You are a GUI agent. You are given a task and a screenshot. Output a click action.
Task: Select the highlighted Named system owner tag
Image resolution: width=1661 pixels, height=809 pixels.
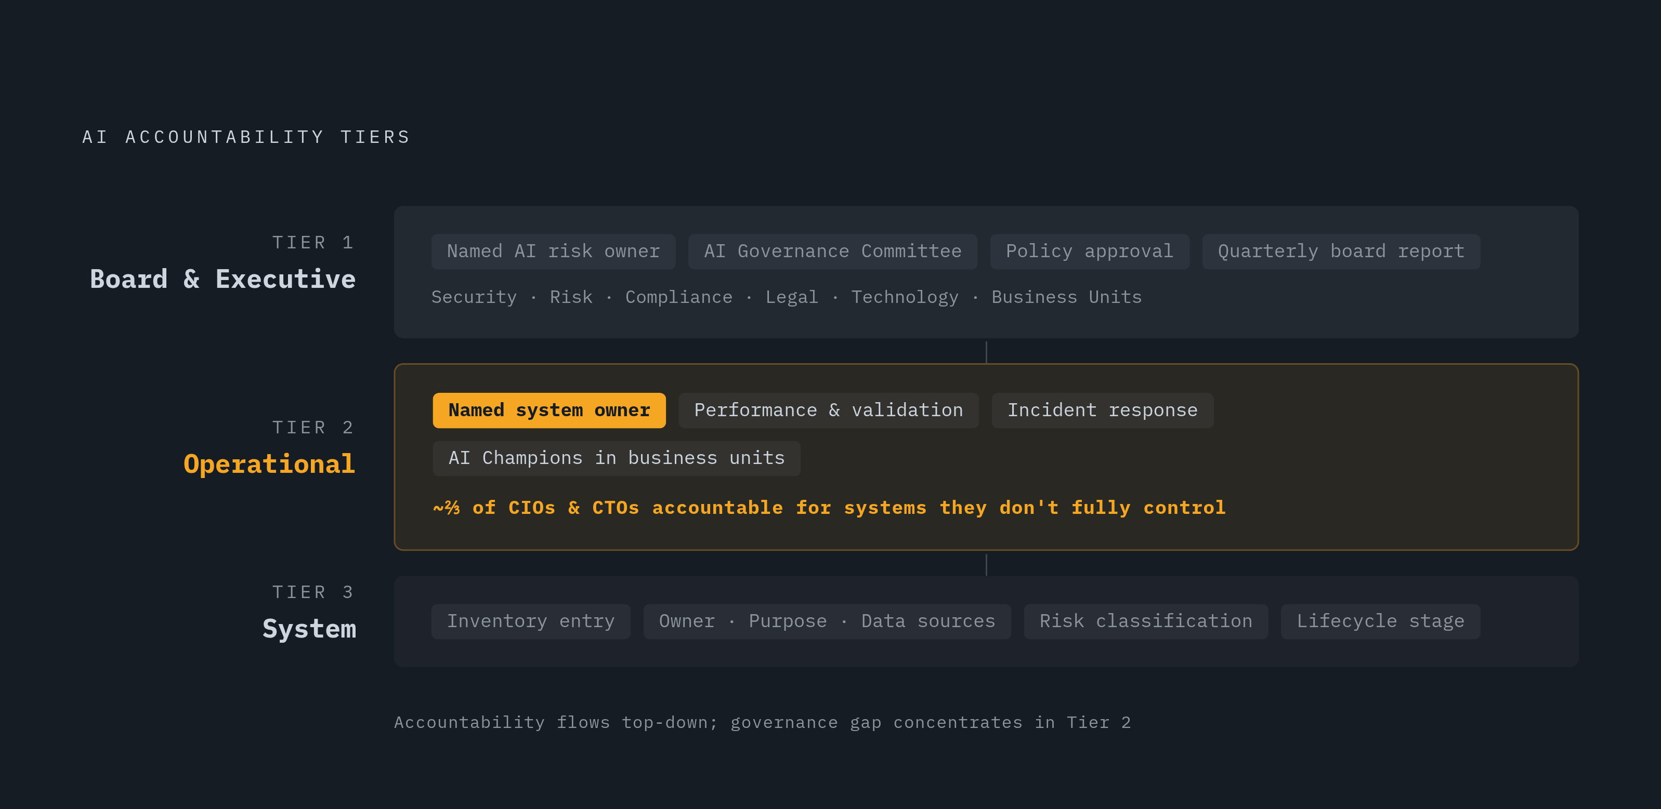550,410
